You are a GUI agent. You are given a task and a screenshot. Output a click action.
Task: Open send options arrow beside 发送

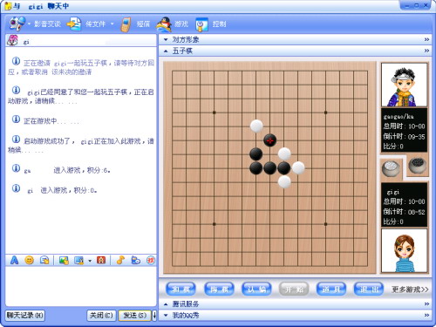154,316
